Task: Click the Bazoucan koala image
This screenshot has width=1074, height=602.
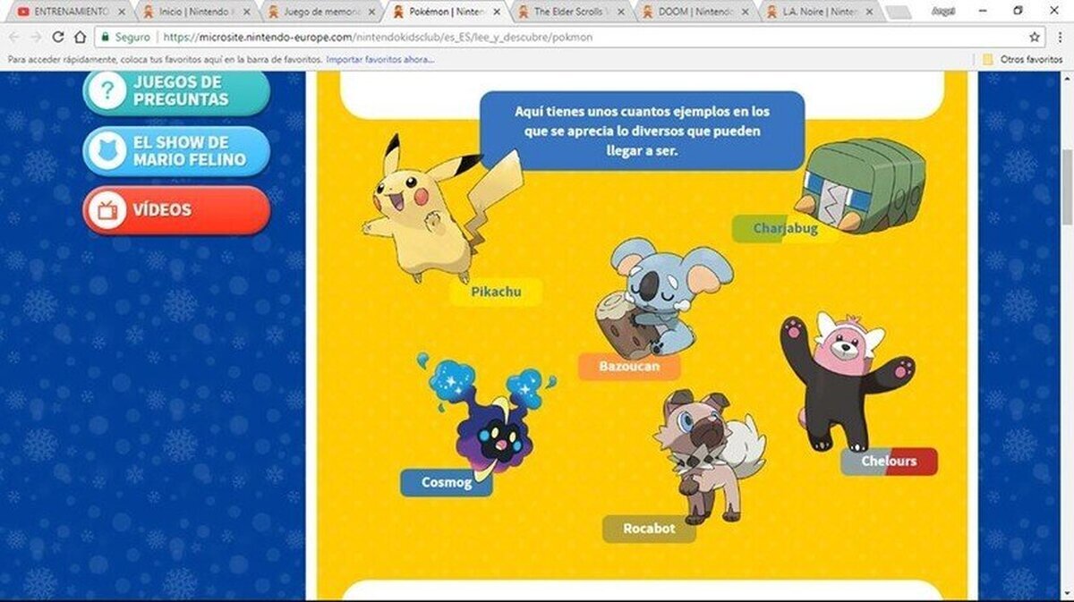Action: (x=662, y=298)
